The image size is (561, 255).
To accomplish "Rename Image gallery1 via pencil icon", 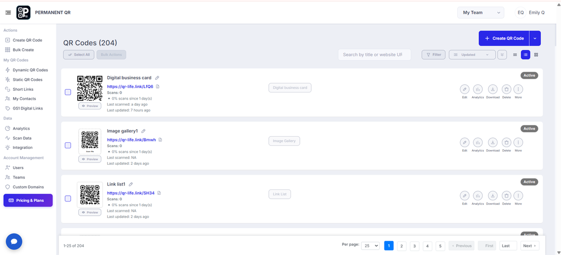I will [x=144, y=131].
